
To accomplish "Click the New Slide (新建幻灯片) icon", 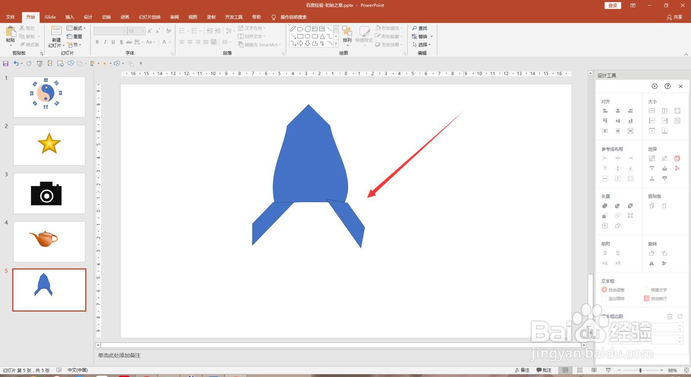I will pyautogui.click(x=56, y=31).
